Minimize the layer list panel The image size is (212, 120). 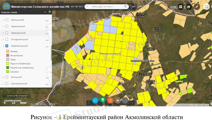coord(45,12)
